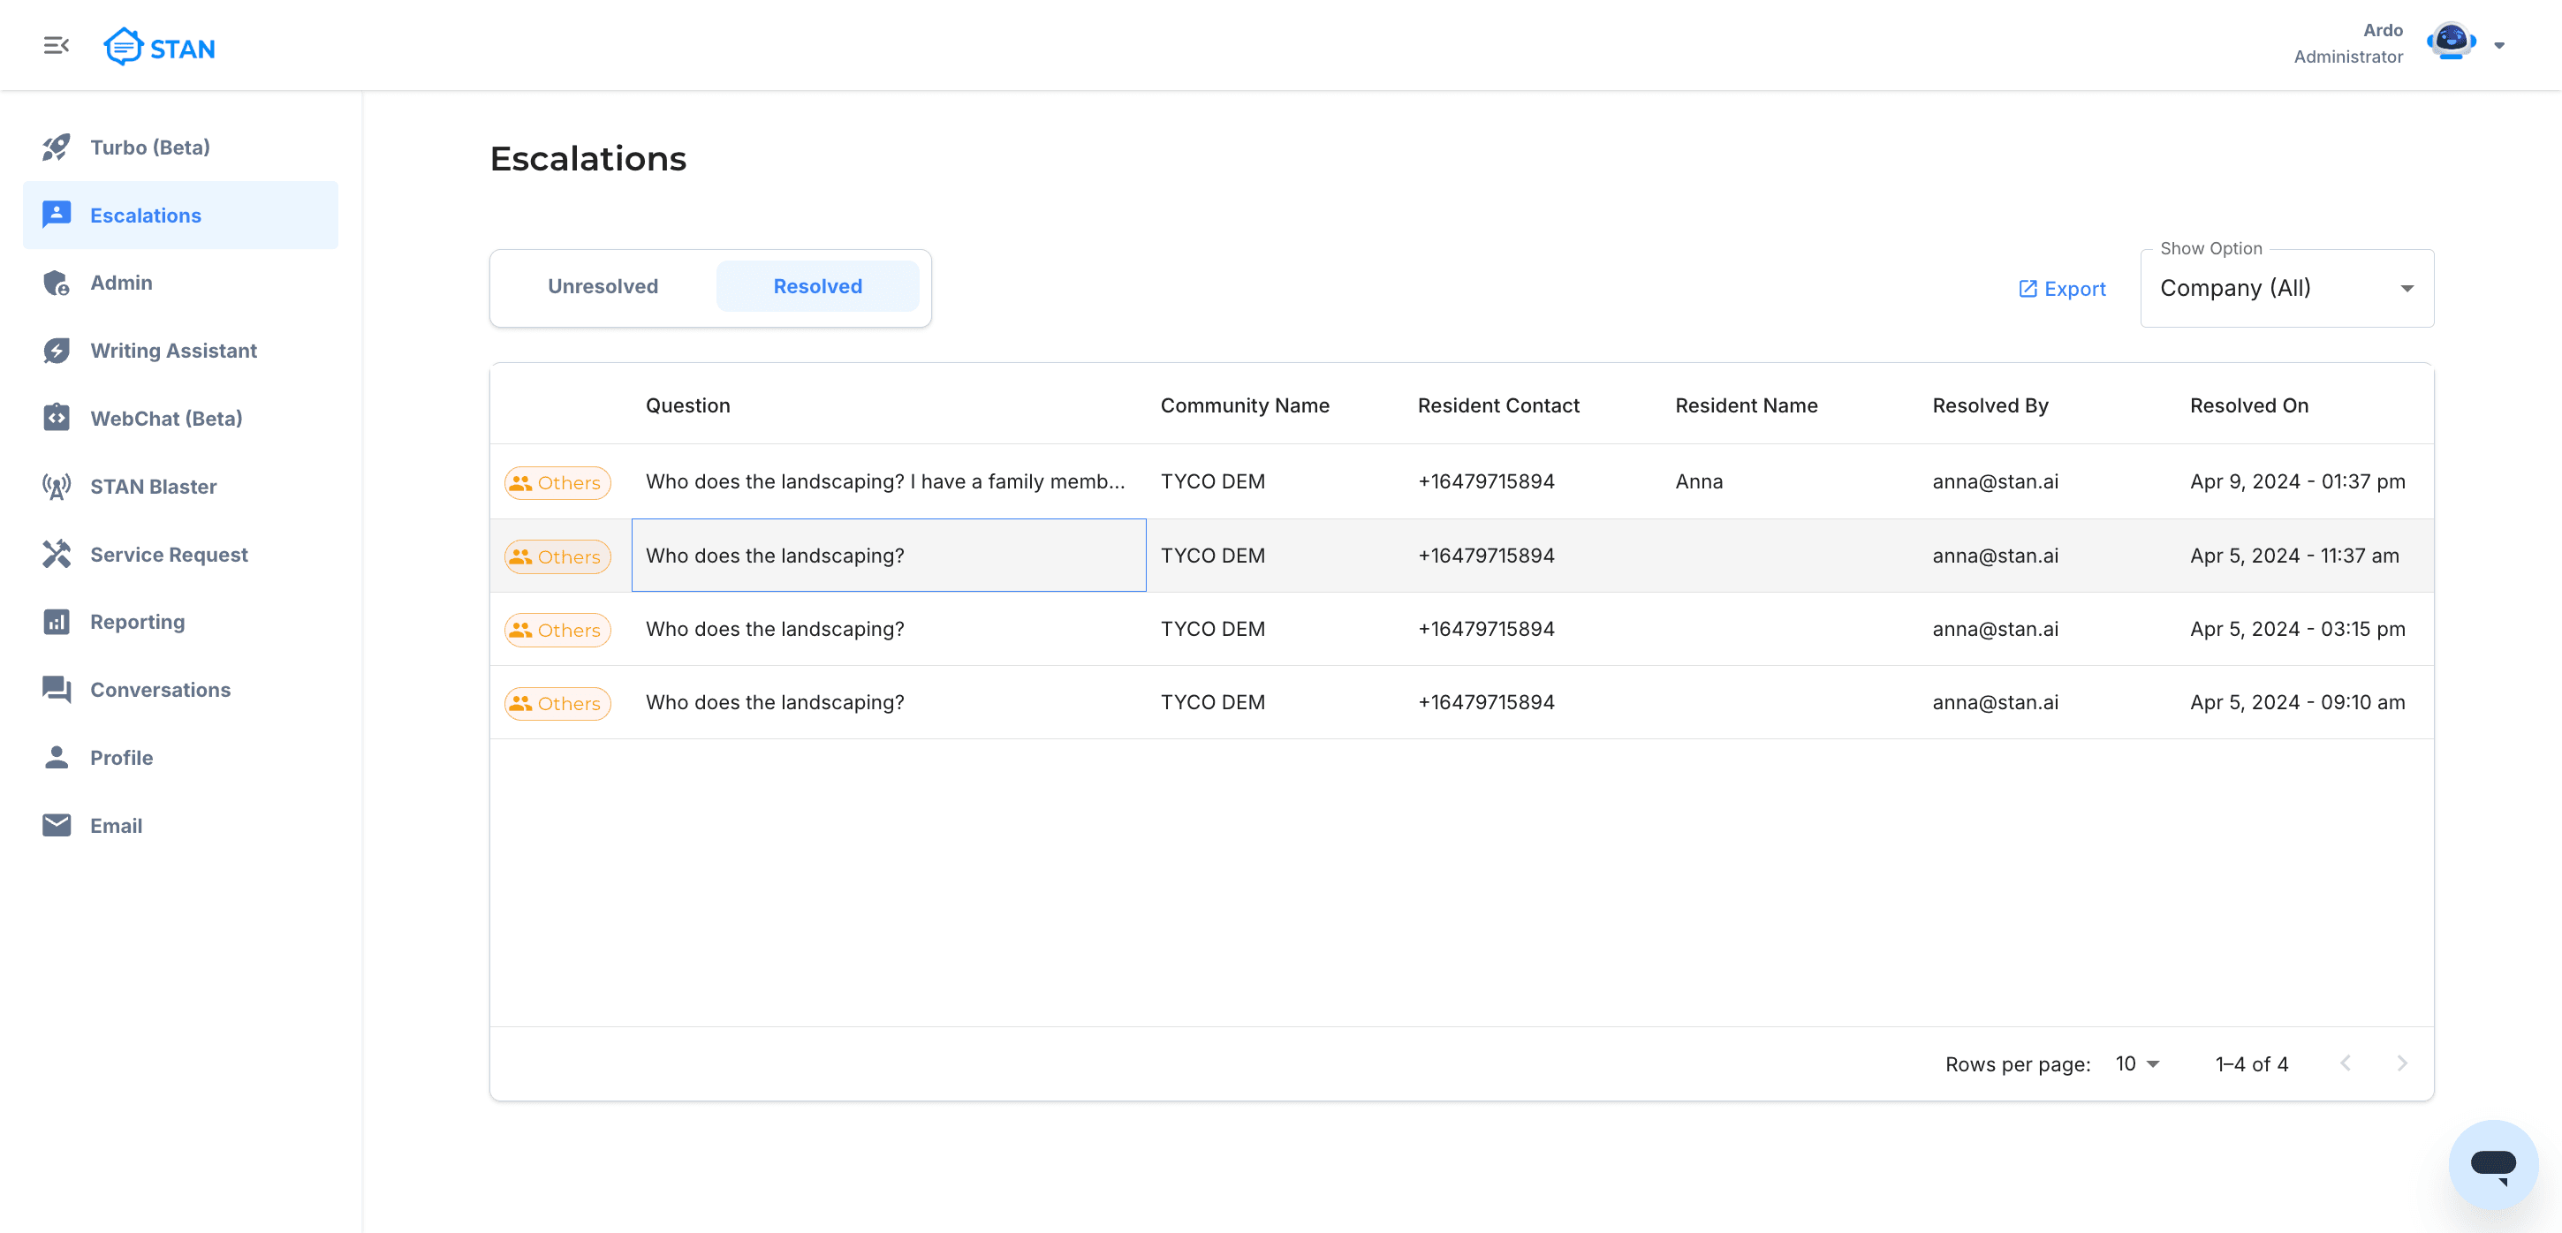Open the chat widget bubble
The width and height of the screenshot is (2562, 1233).
(2492, 1164)
